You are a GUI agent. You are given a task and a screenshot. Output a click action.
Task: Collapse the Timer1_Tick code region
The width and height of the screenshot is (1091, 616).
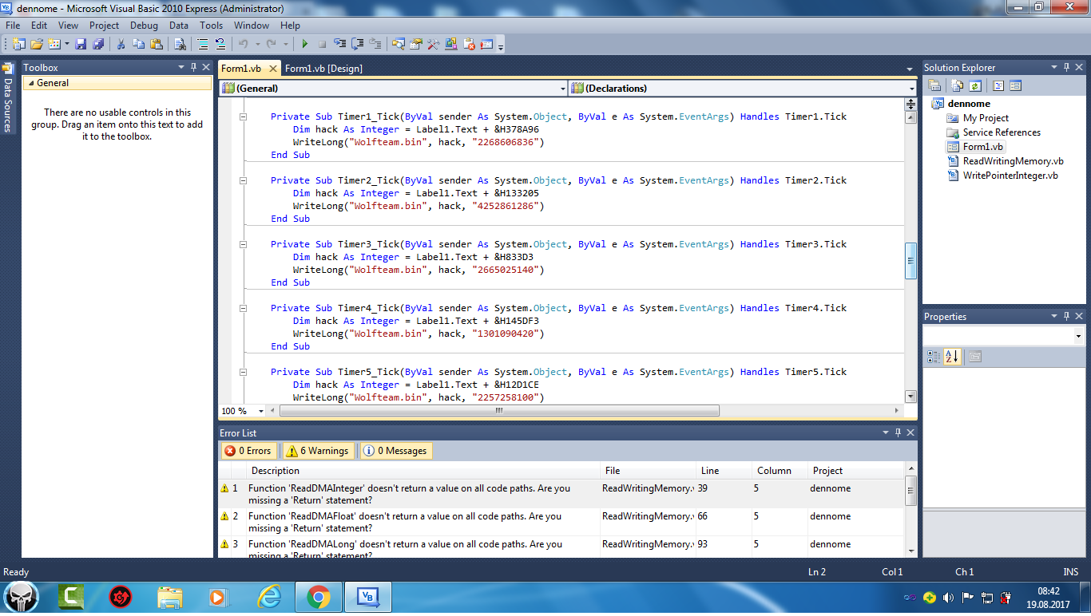coord(244,116)
